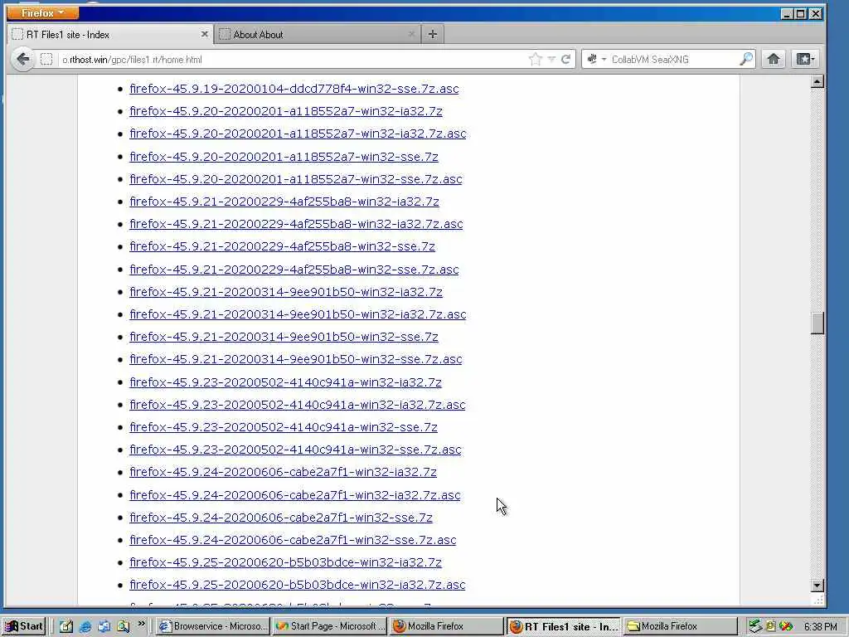Screen dimensions: 849x637
Task: Click the first Quick Launch notepad icon
Action: pyautogui.click(x=66, y=626)
